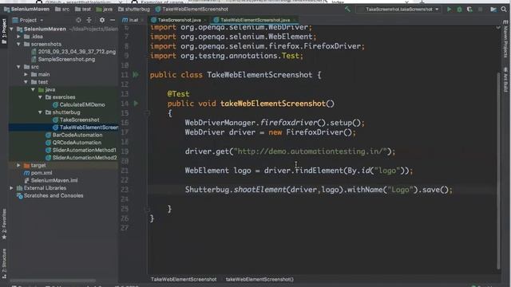Image resolution: width=511 pixels, height=287 pixels.
Task: Click the locate/scroll from source target icon
Action: tap(78, 20)
